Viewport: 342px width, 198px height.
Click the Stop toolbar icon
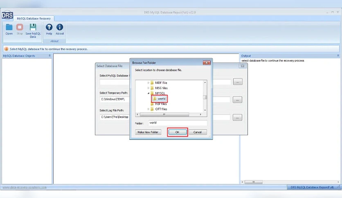tap(20, 29)
